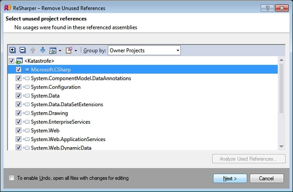
Task: Select the System.Web row
Action: [143, 130]
